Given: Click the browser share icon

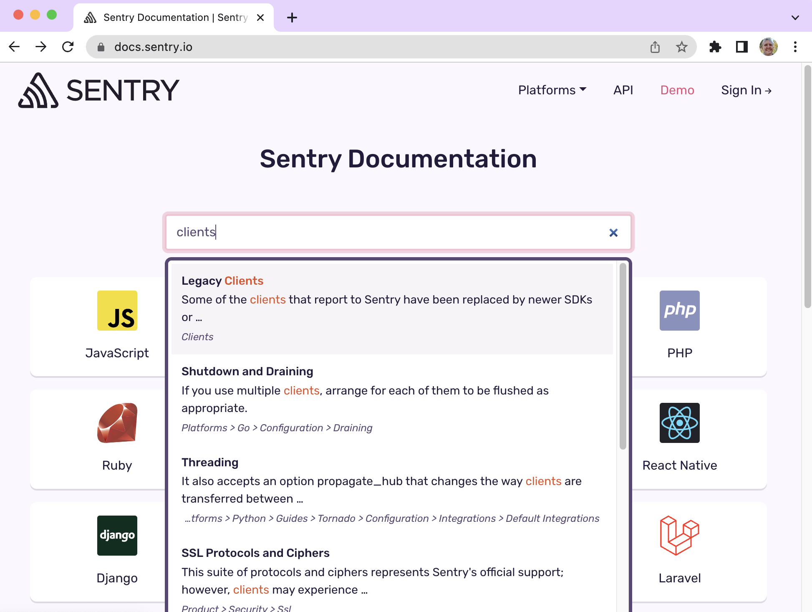Looking at the screenshot, I should pyautogui.click(x=655, y=47).
